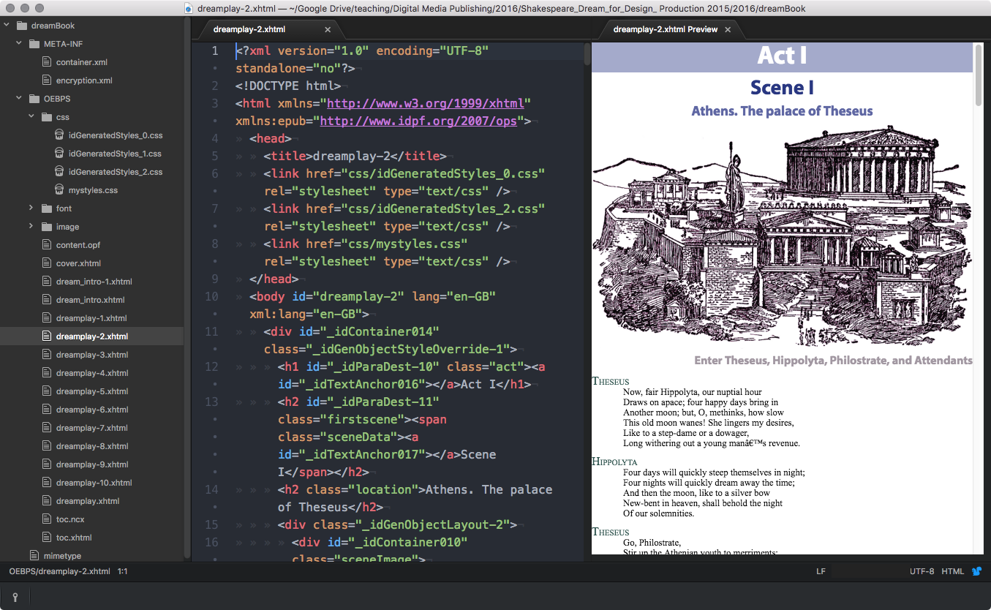Viewport: 991px width, 610px height.
Task: Click OEBPS/dreamplay-2.xhtml path in status bar
Action: (60, 571)
